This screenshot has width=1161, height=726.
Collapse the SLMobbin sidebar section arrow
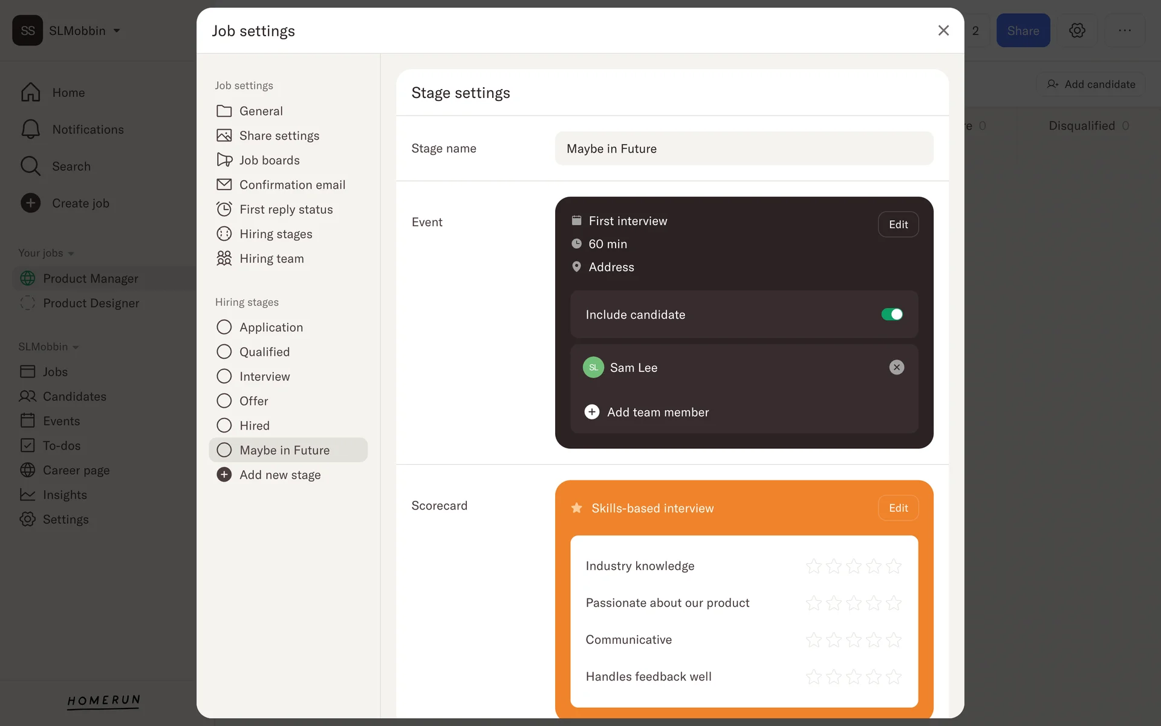[x=76, y=347]
